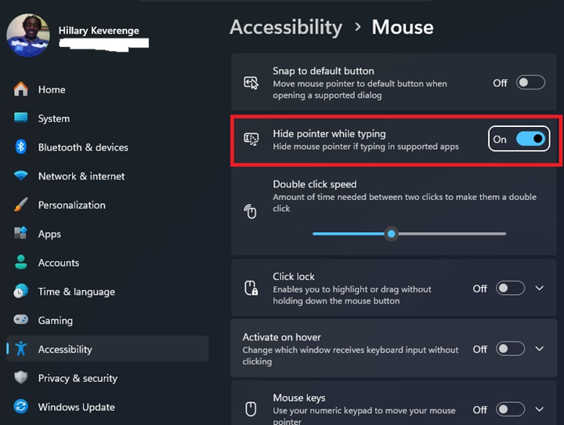The image size is (564, 425).
Task: Click the Windows Update refresh icon
Action: (21, 407)
